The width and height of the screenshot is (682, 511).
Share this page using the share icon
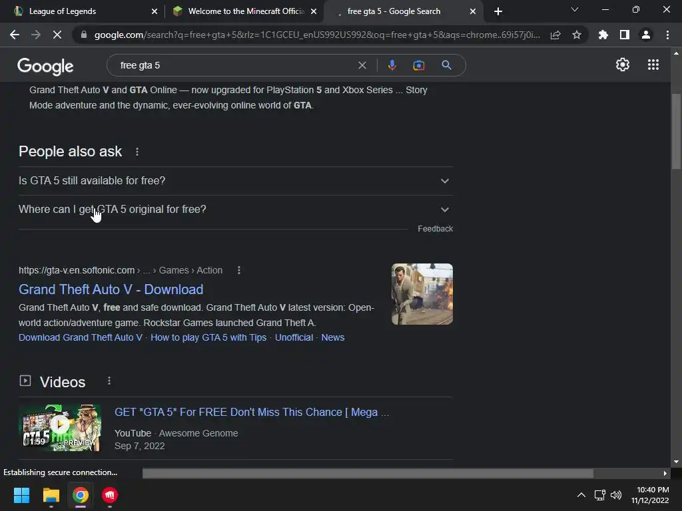pos(555,35)
